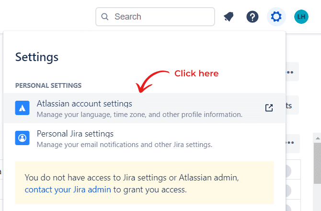Open the upper three-dots more menu

coord(291,72)
